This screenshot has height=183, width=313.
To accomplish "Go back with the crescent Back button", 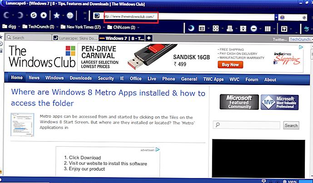I will pyautogui.click(x=7, y=15).
